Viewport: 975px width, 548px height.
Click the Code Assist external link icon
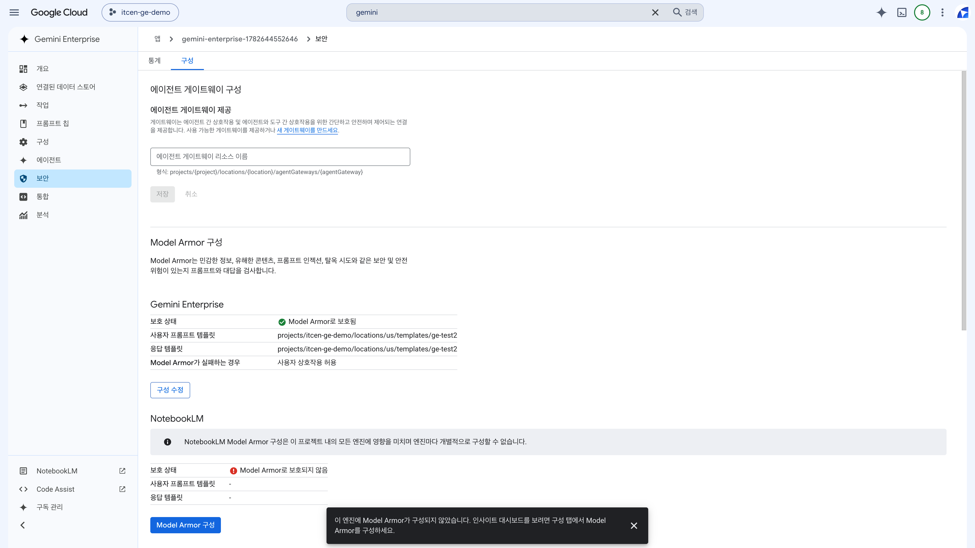pyautogui.click(x=122, y=489)
